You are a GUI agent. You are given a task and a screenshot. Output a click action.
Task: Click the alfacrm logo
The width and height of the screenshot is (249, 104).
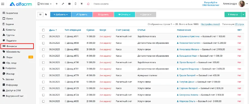click(x=21, y=4)
